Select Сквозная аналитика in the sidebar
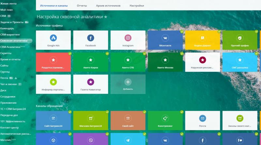 pos(16,41)
